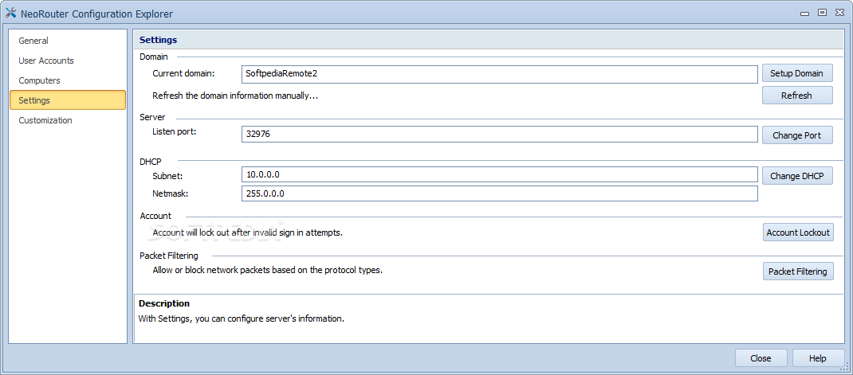Image resolution: width=853 pixels, height=375 pixels.
Task: Open Help from the bottom bar
Action: click(817, 358)
